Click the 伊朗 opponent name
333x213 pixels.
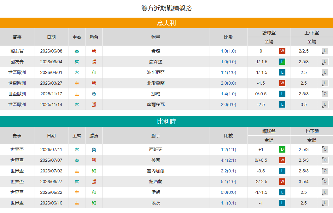pos(156,192)
